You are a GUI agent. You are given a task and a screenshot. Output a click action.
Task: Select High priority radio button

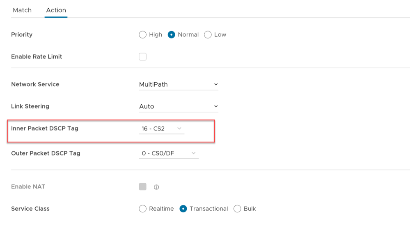(143, 35)
